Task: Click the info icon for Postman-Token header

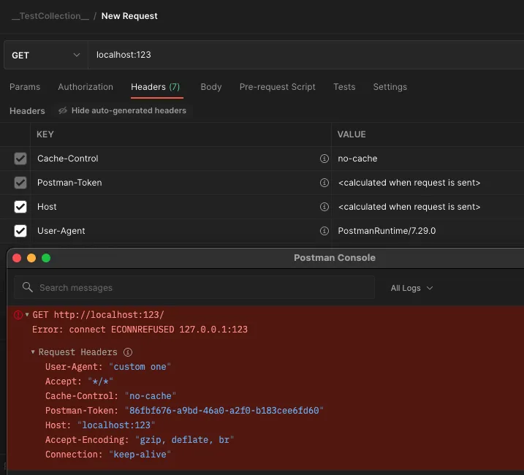Action: [x=324, y=183]
